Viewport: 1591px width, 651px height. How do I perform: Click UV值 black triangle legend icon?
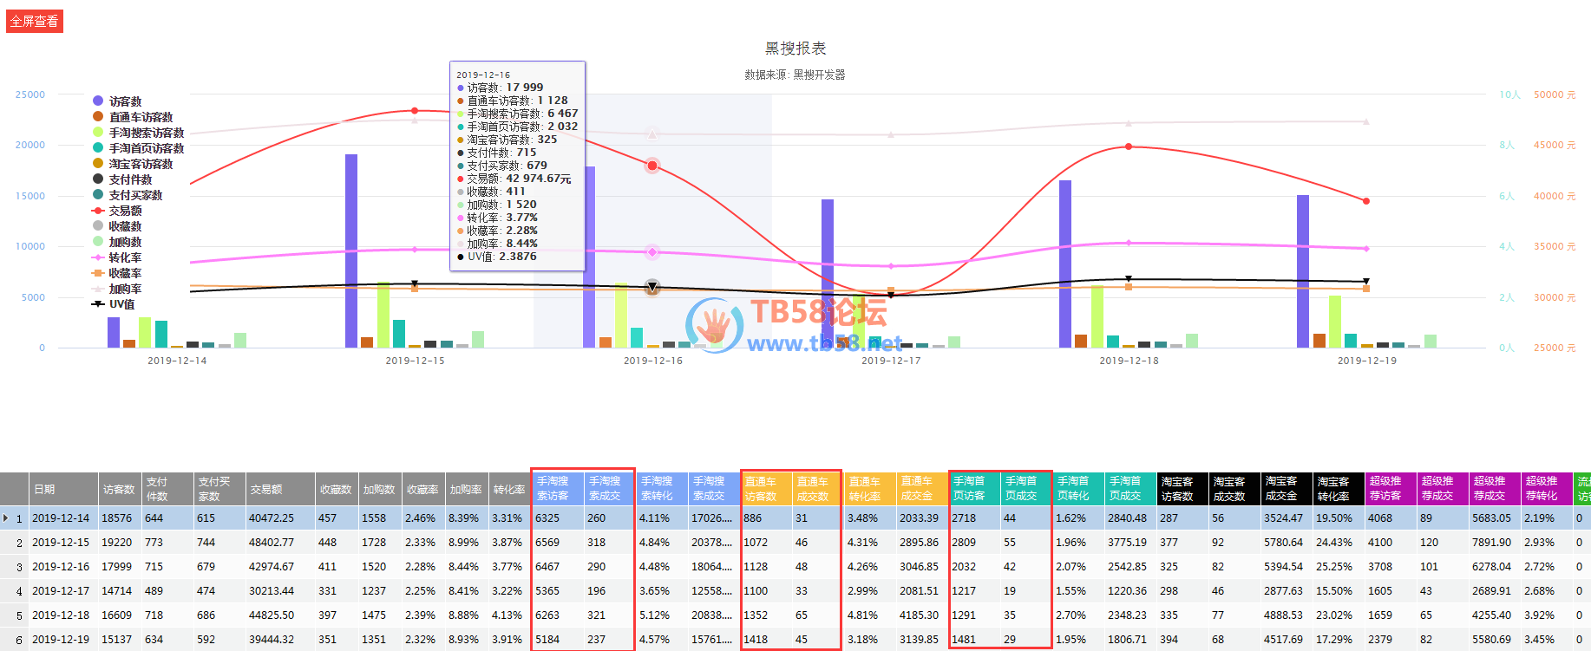point(98,304)
